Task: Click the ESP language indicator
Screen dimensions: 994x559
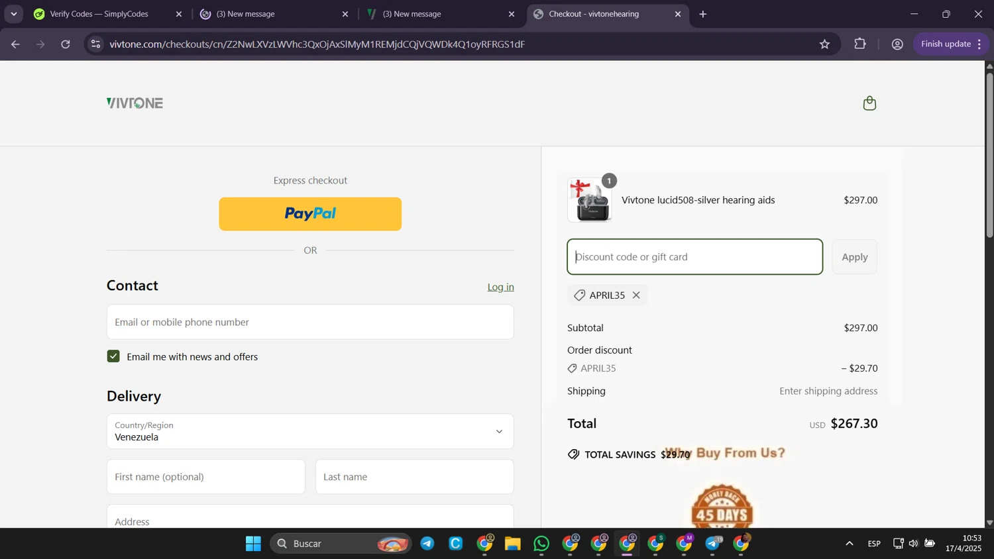Action: pos(874,544)
